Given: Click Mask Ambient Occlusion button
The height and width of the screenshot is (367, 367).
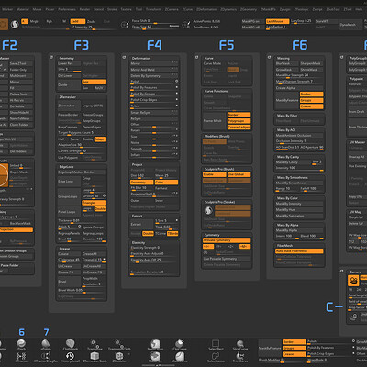Looking at the screenshot, I should (x=299, y=136).
